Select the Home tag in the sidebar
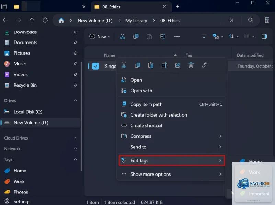The height and width of the screenshot is (205, 275). (40, 171)
